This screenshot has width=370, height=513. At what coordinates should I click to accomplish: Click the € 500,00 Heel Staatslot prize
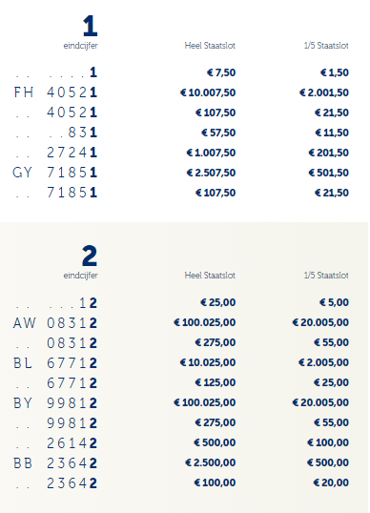coord(215,442)
